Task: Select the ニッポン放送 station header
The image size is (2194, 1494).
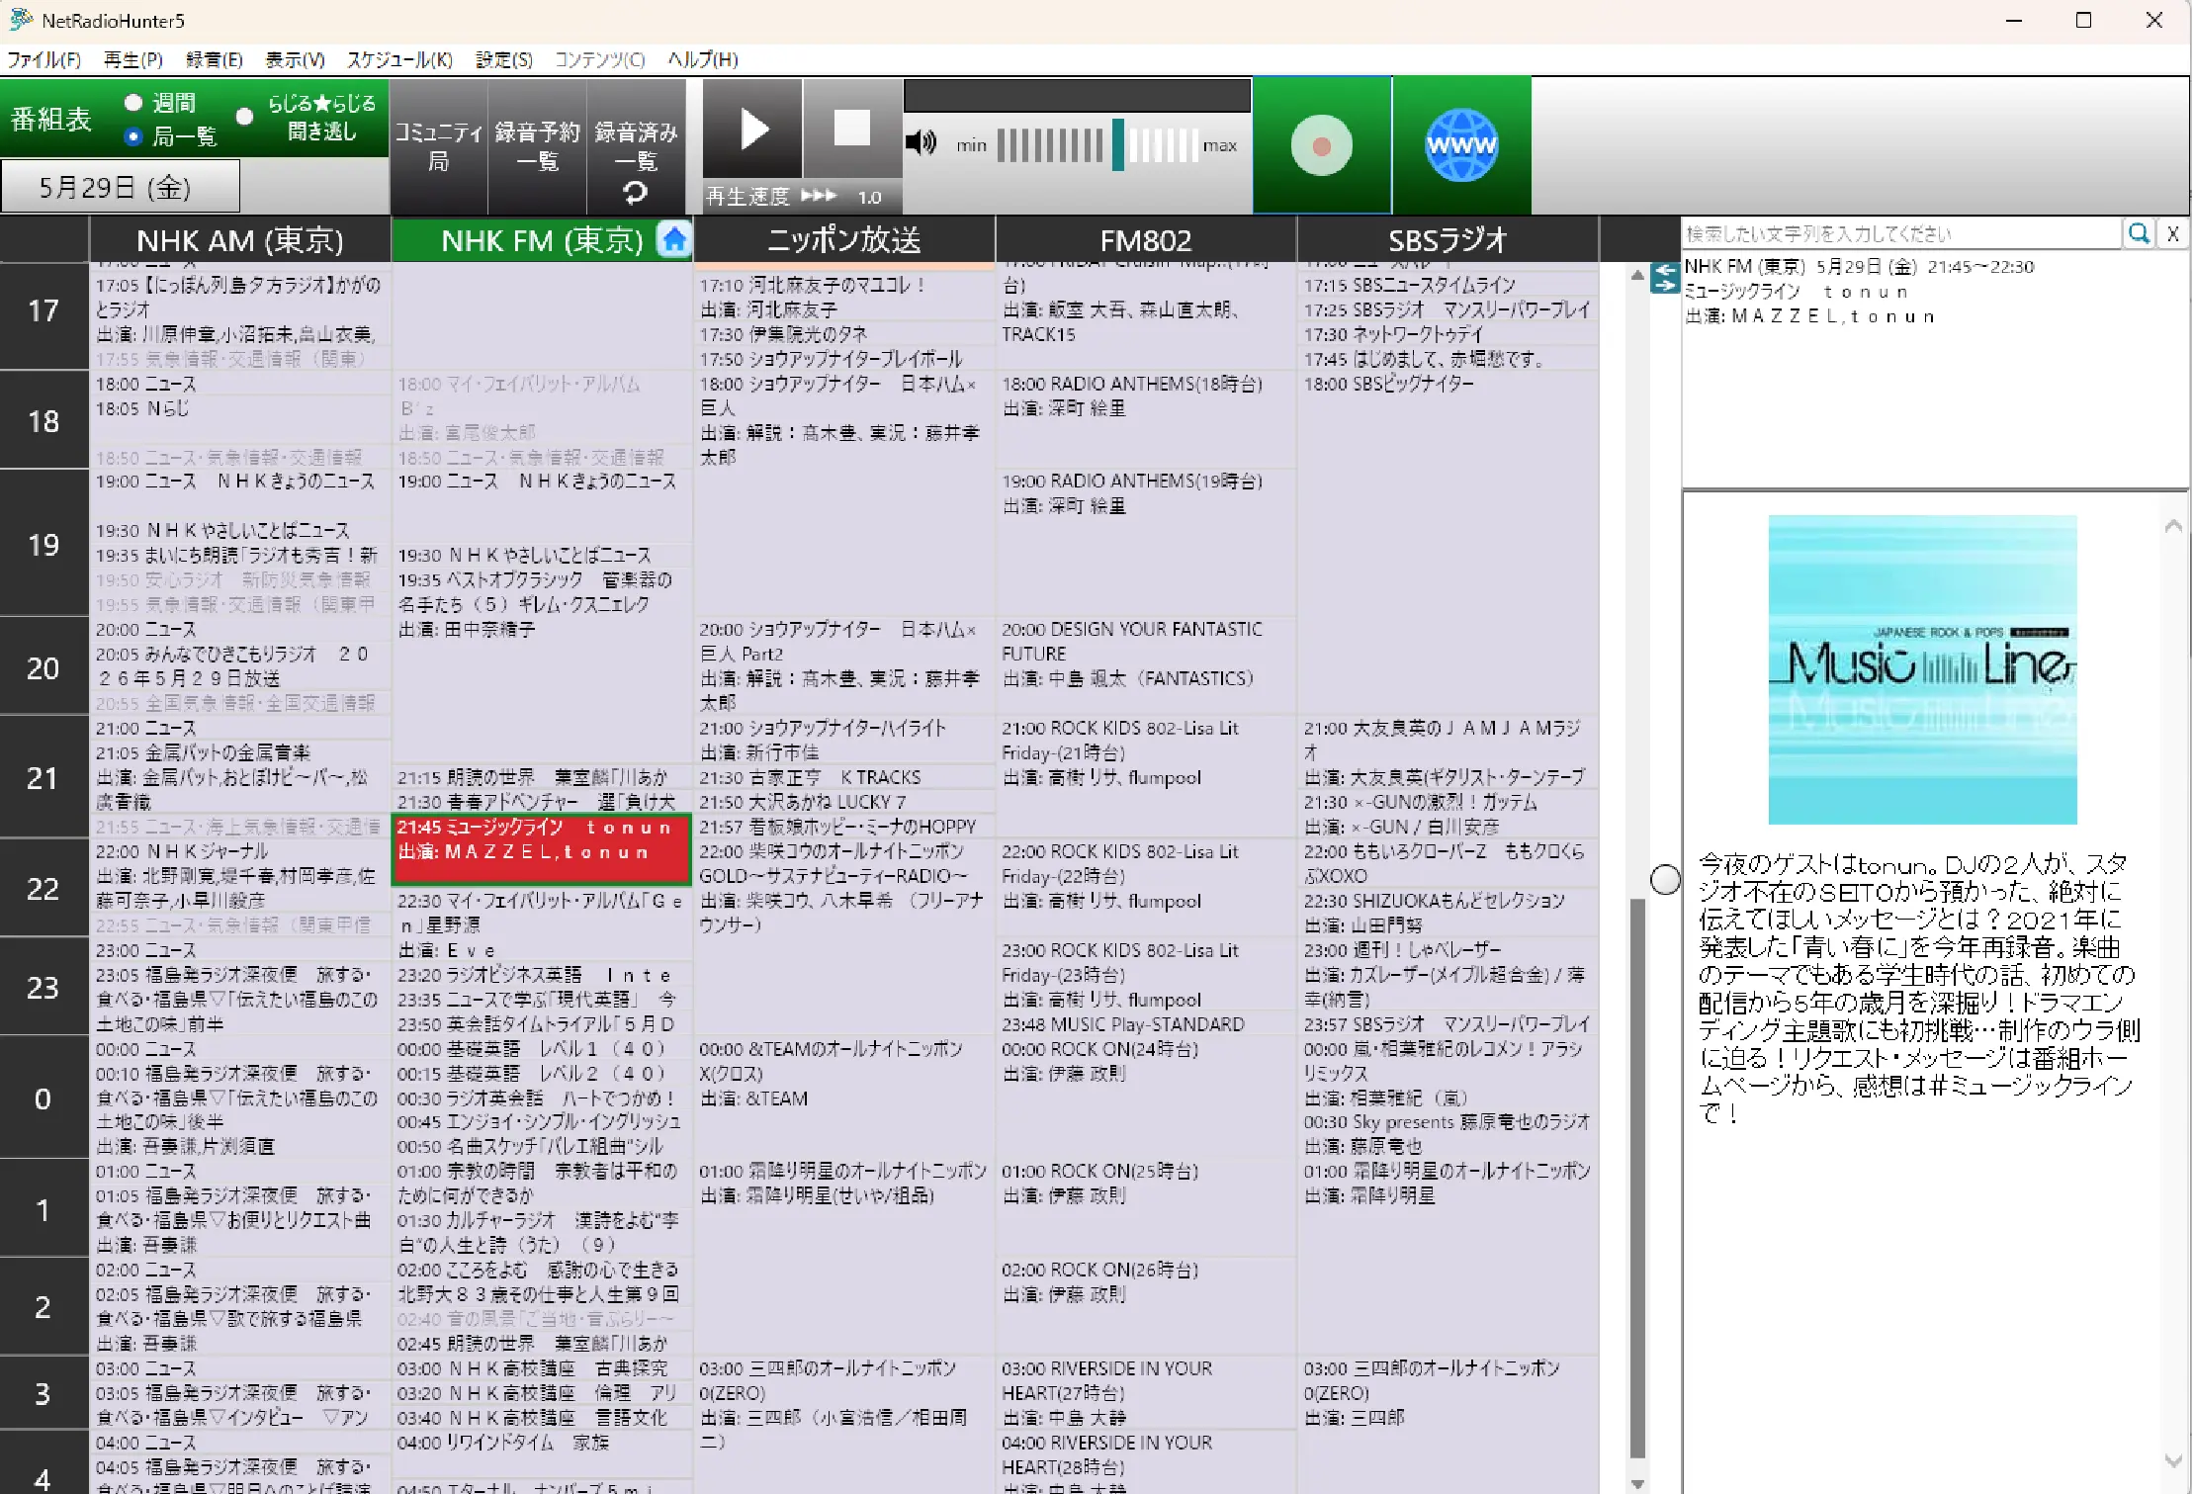Action: [x=844, y=239]
